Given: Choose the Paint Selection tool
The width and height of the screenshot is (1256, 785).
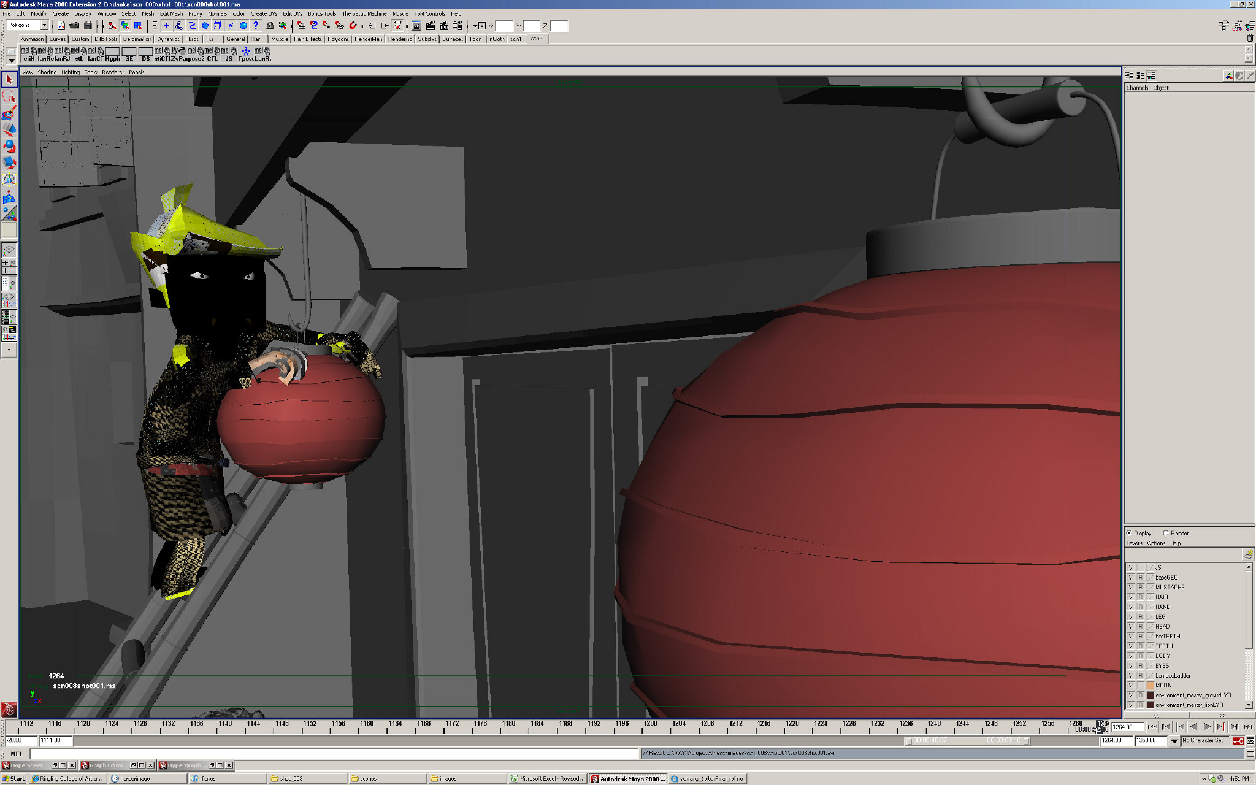Looking at the screenshot, I should [9, 113].
